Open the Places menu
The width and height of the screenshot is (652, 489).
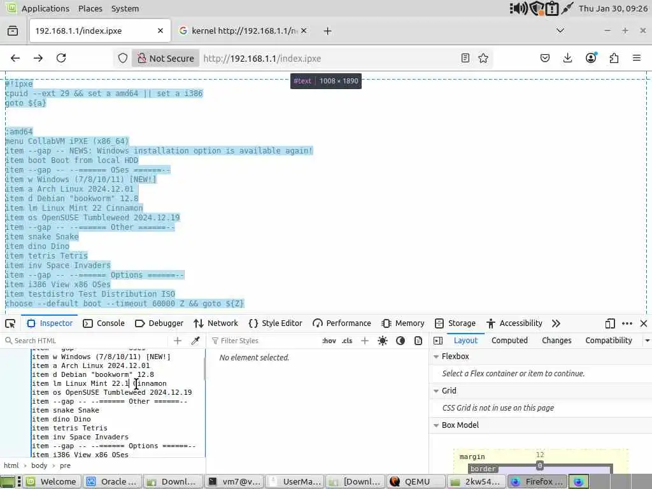(x=90, y=8)
